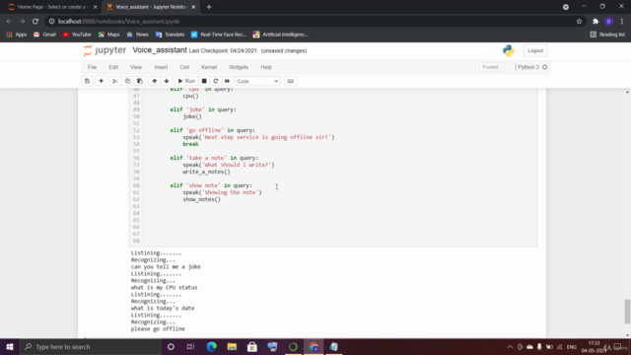The width and height of the screenshot is (631, 355).
Task: Open the Windows Start menu
Action: coord(10,346)
